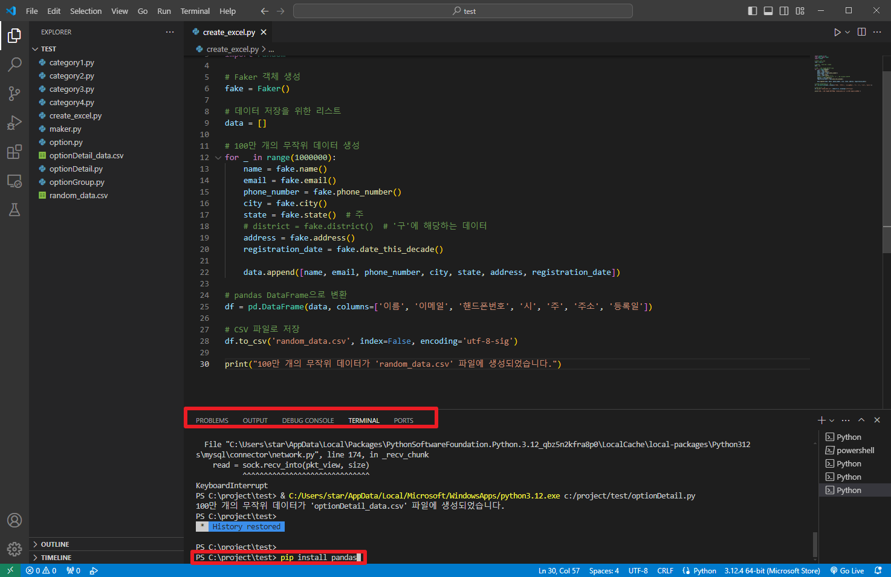Open the Remote Explorer view
The width and height of the screenshot is (891, 577).
point(15,181)
